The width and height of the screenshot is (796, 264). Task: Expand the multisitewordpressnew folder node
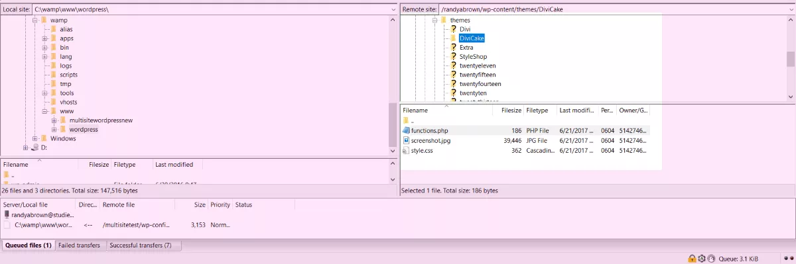[54, 120]
